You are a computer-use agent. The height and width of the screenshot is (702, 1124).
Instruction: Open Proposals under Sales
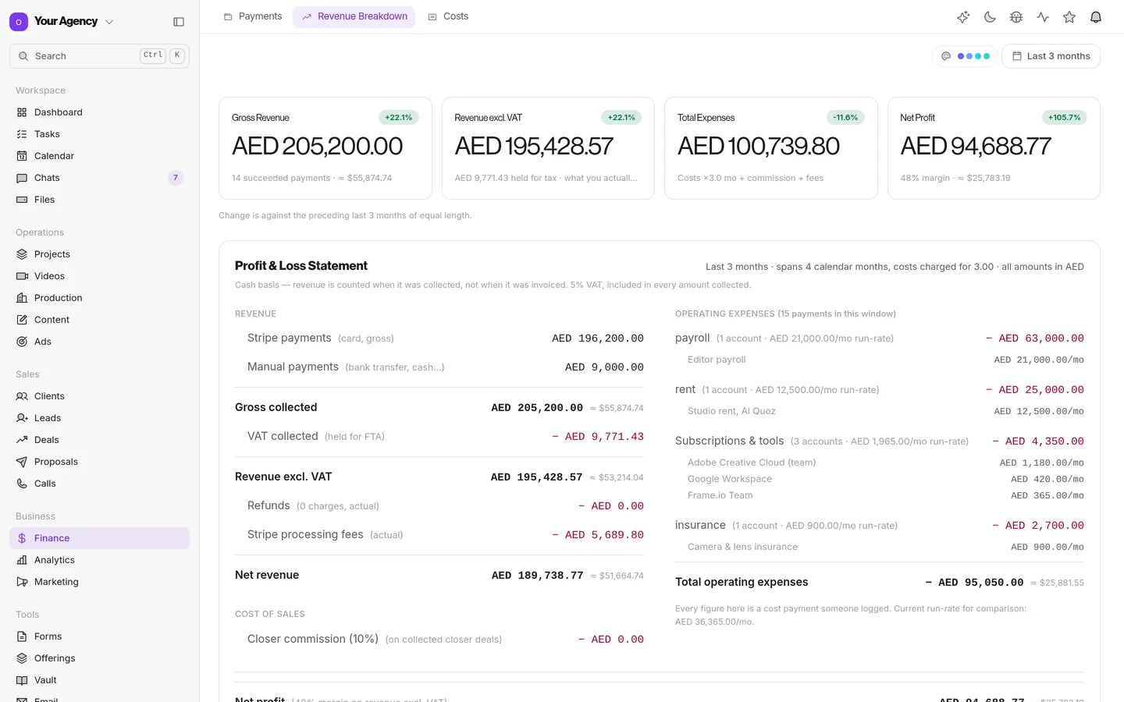(99, 462)
